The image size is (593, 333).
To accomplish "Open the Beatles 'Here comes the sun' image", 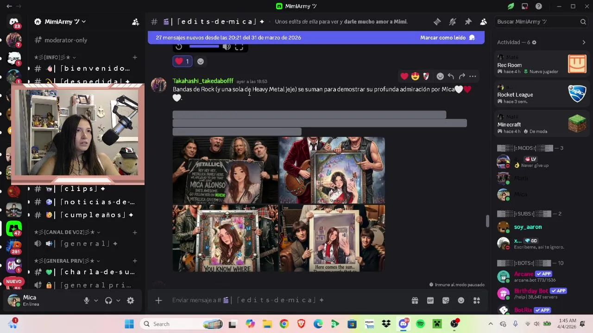I will [332, 238].
